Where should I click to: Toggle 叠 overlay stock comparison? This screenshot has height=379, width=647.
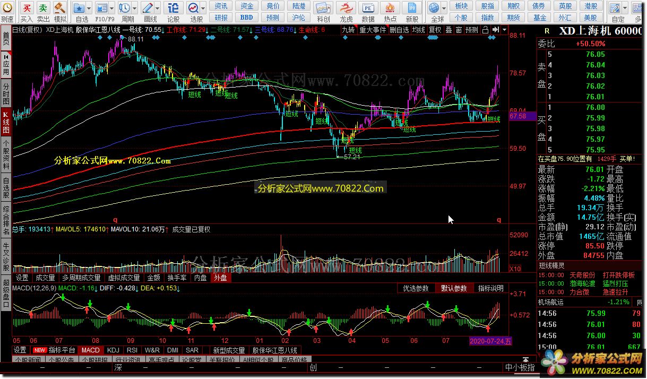[449, 30]
